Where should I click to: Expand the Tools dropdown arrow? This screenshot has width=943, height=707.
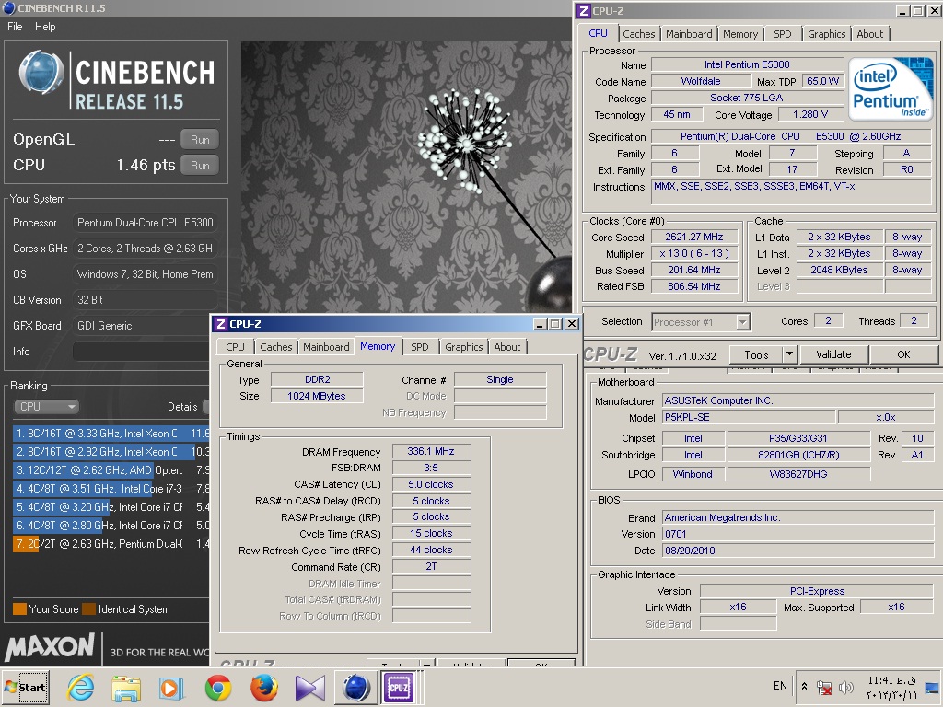(x=790, y=354)
